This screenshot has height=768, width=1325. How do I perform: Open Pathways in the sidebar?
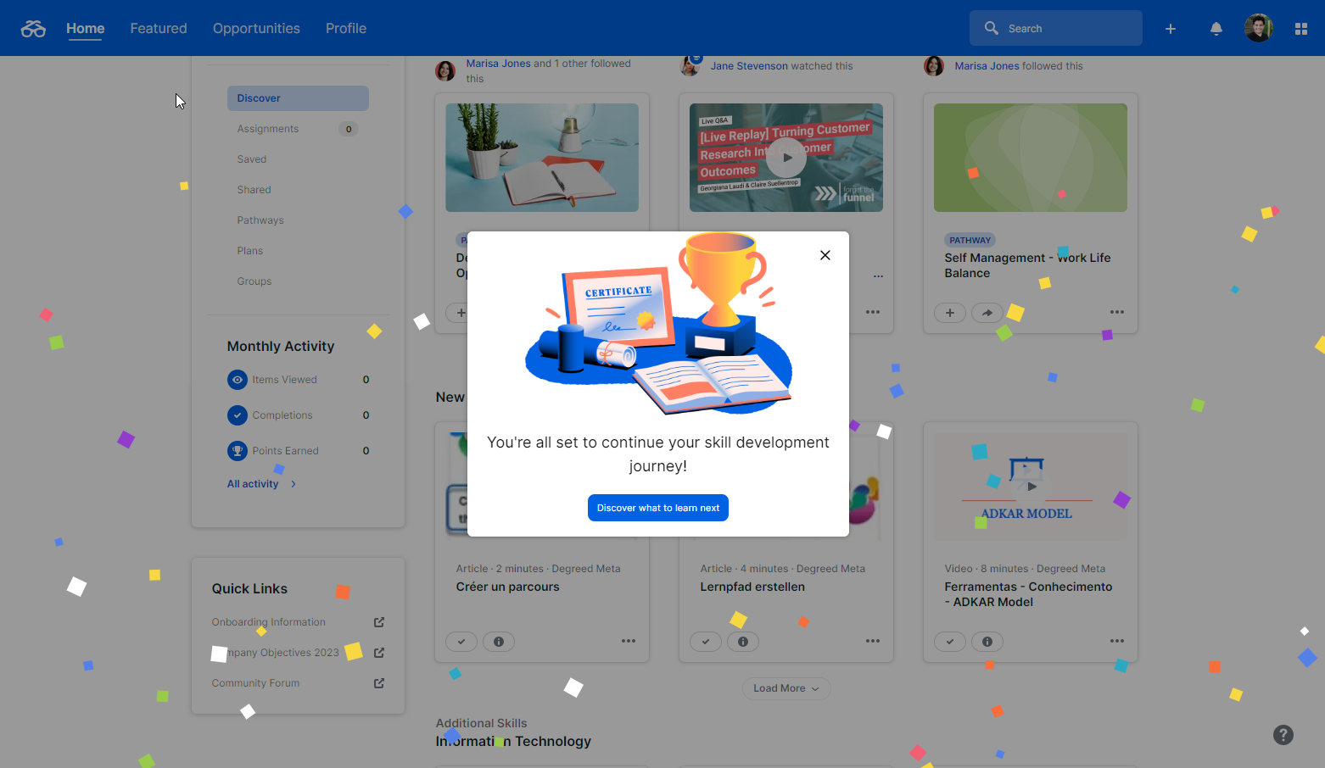(x=260, y=220)
